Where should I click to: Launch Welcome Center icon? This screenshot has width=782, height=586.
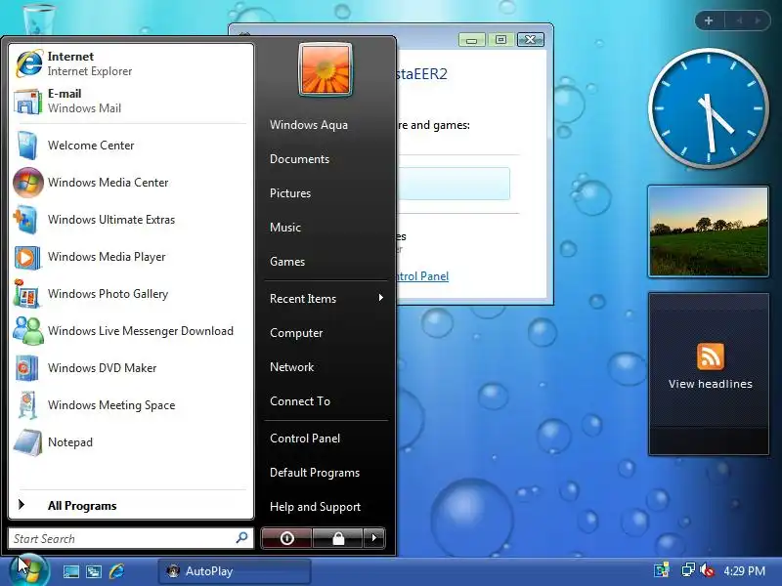tap(28, 145)
